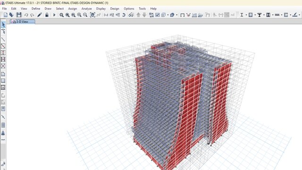Select the 3-D View tab

click(x=22, y=22)
